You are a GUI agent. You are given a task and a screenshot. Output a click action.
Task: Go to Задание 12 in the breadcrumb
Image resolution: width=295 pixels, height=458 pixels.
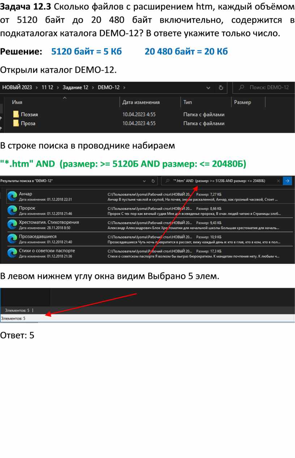pyautogui.click(x=75, y=87)
